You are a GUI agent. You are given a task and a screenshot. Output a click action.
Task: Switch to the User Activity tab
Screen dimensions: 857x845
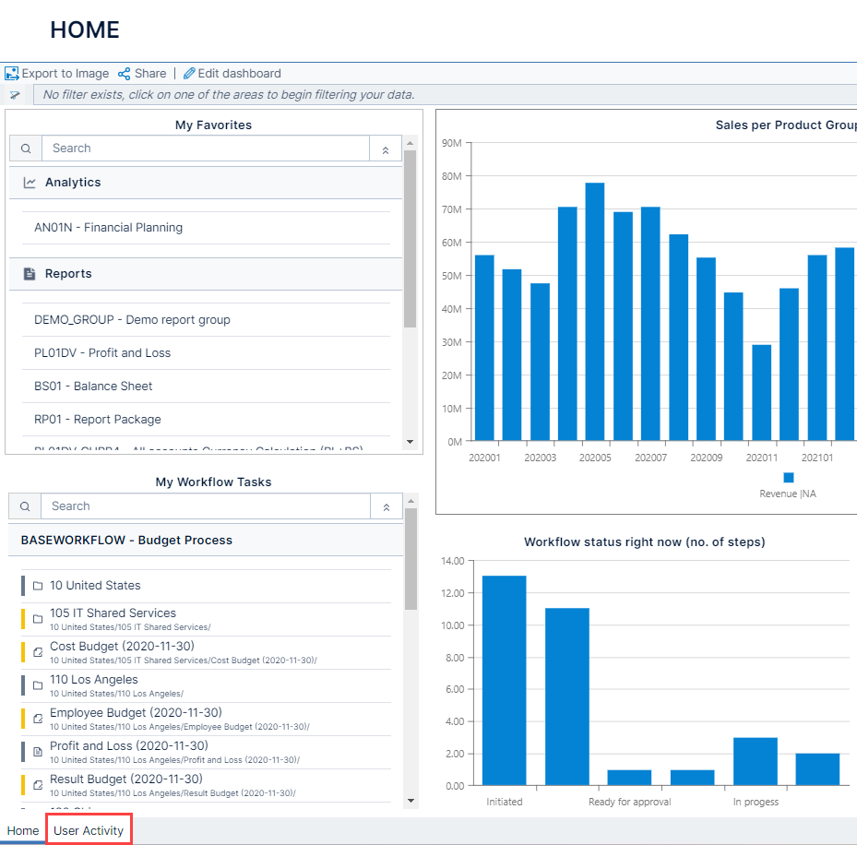coord(89,830)
